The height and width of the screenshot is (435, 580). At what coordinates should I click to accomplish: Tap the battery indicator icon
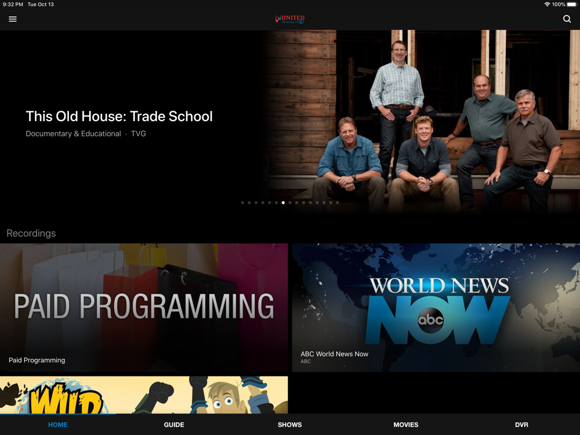click(x=572, y=5)
